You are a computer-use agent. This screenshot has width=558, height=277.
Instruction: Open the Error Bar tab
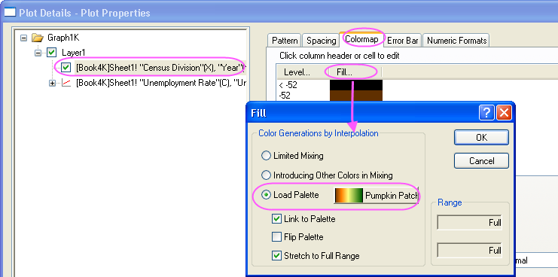(x=402, y=41)
